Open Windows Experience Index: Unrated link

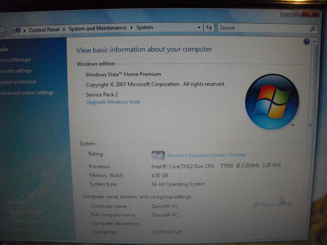coord(206,155)
